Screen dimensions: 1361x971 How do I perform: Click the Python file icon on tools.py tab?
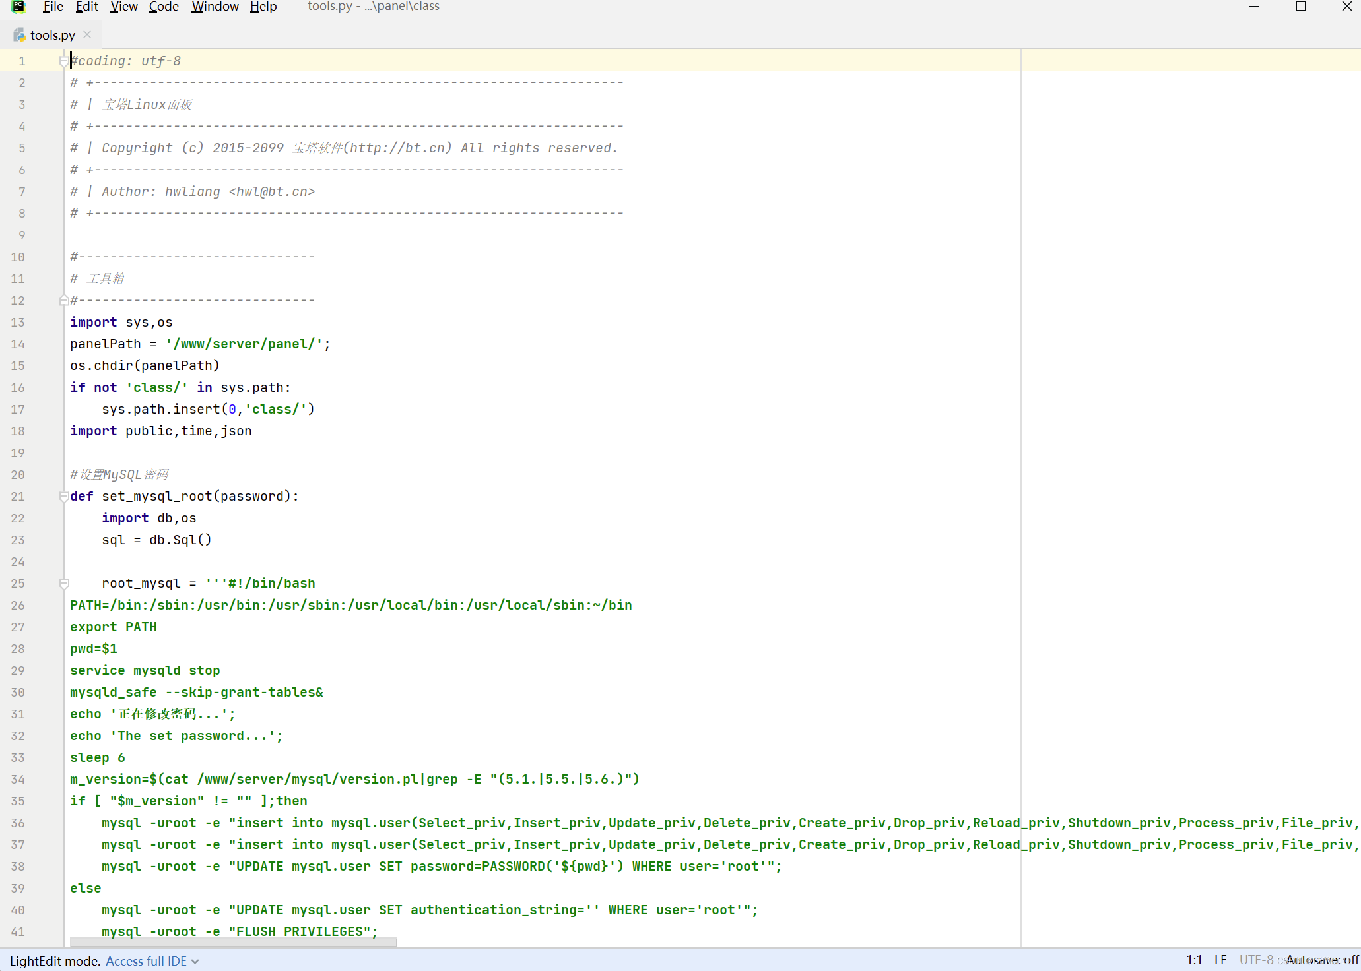pyautogui.click(x=20, y=35)
